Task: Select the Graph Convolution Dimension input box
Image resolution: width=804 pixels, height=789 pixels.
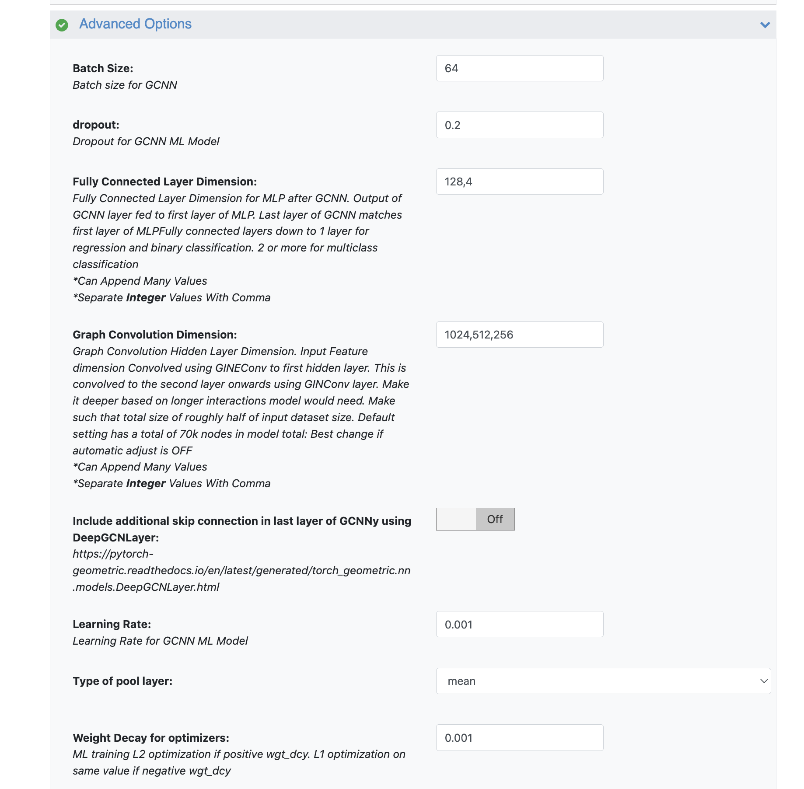Action: [x=519, y=335]
